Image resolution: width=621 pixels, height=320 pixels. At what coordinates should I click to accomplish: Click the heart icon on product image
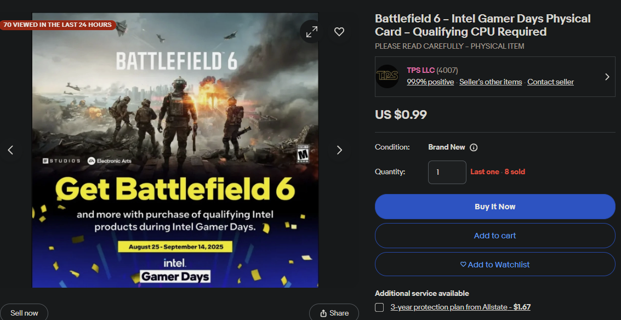pyautogui.click(x=339, y=32)
